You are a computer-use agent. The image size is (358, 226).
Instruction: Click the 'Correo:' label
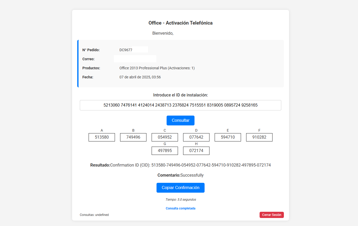[88, 59]
